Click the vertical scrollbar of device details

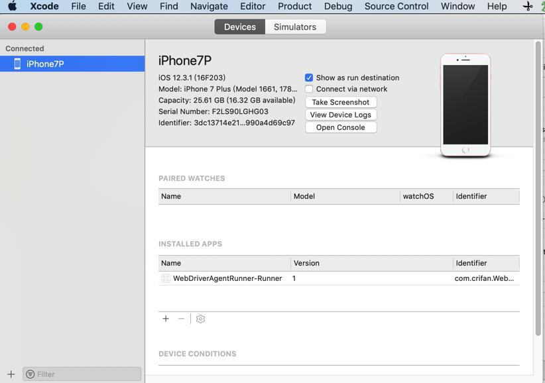pos(538,188)
